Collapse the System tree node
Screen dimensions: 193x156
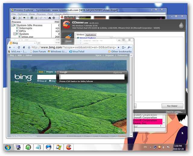15,34
